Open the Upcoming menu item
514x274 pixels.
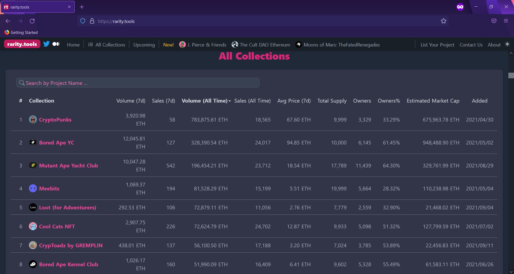(x=144, y=45)
